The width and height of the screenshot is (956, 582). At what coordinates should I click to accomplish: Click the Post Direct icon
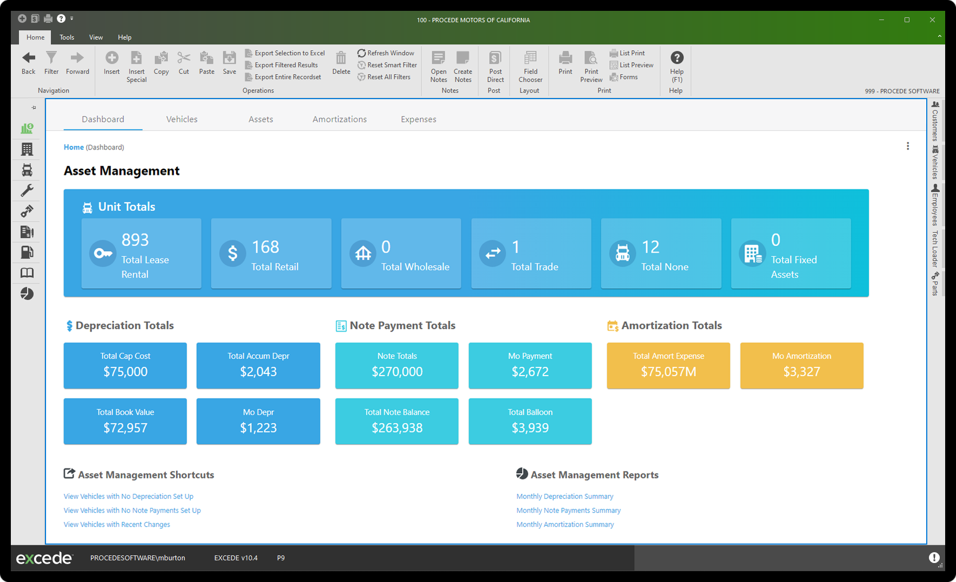(x=495, y=59)
